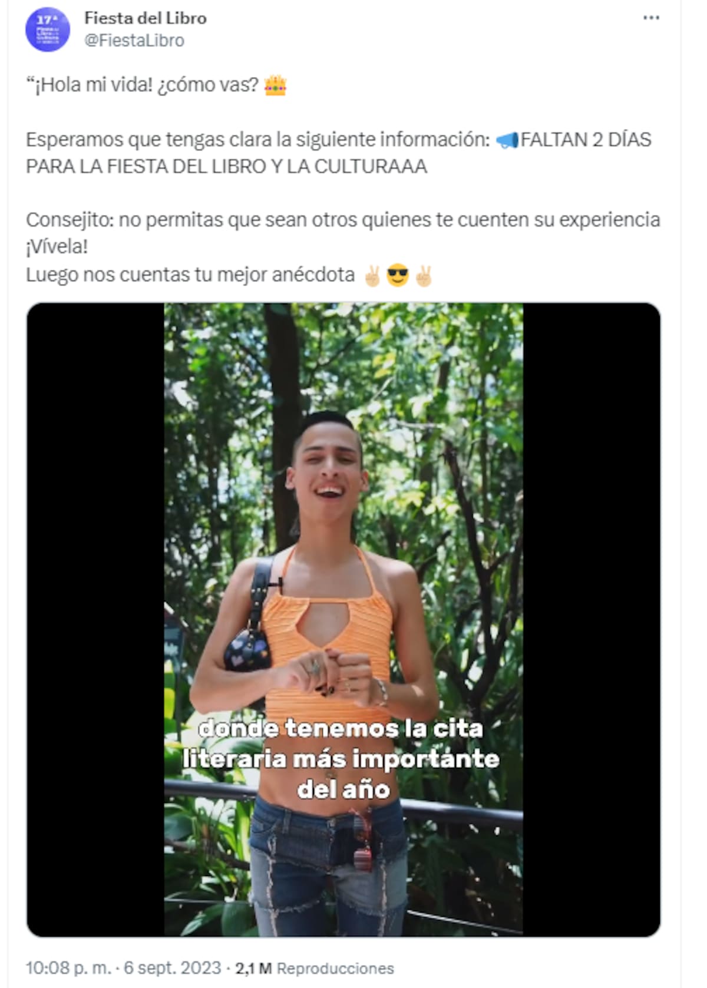Click the PARA LA FIESTA DEL LIBRO line
The height and width of the screenshot is (988, 707).
pyautogui.click(x=226, y=167)
